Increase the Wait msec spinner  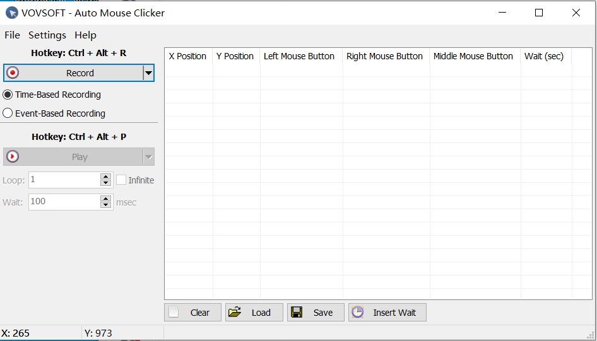click(x=105, y=199)
